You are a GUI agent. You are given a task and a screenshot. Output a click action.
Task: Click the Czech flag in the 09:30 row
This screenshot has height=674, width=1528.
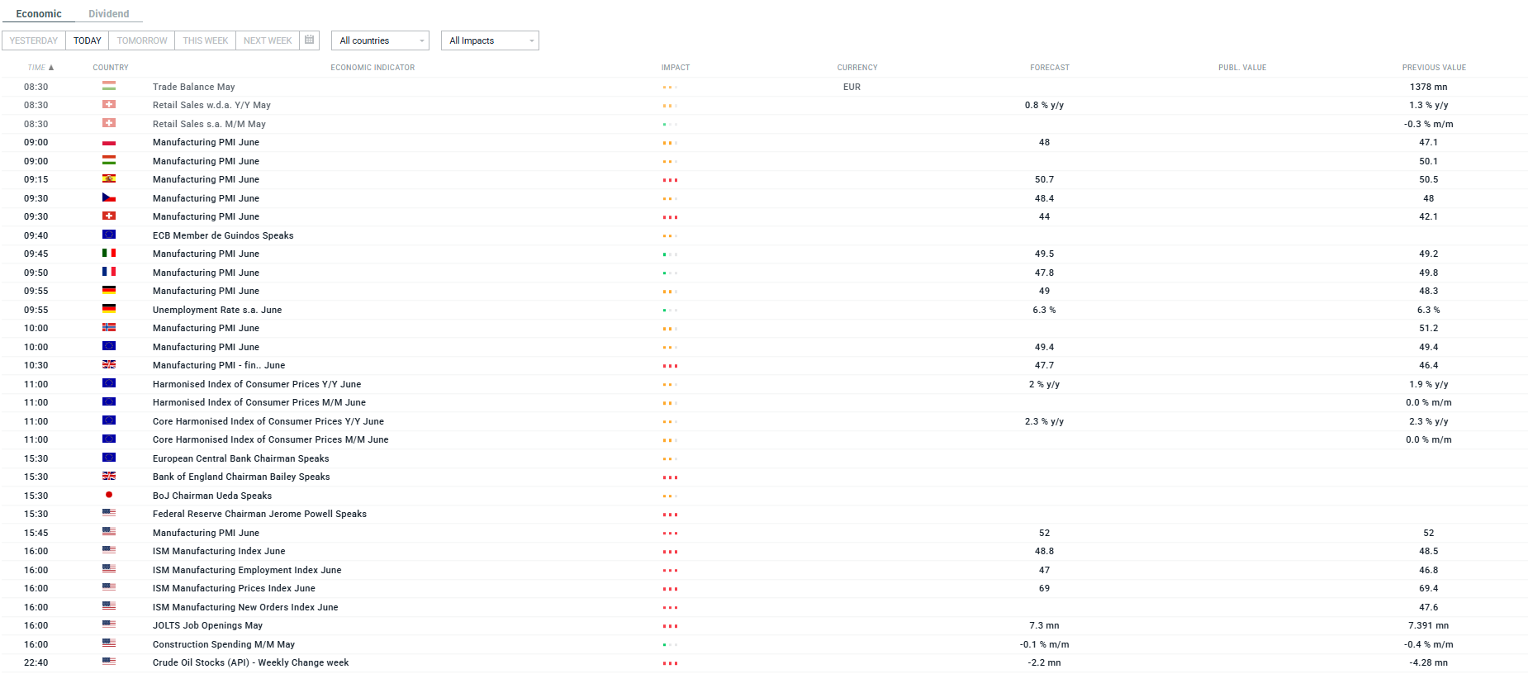tap(109, 198)
